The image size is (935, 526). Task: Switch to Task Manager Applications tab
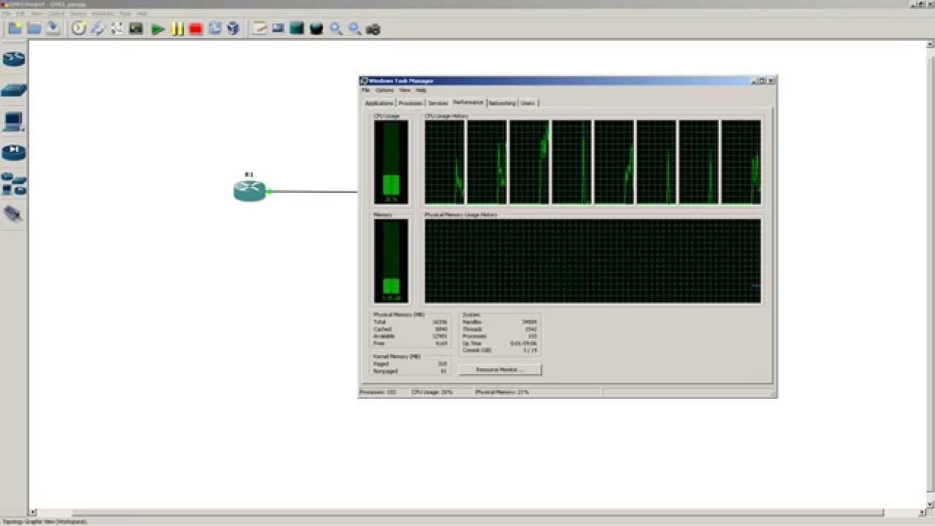click(x=379, y=103)
